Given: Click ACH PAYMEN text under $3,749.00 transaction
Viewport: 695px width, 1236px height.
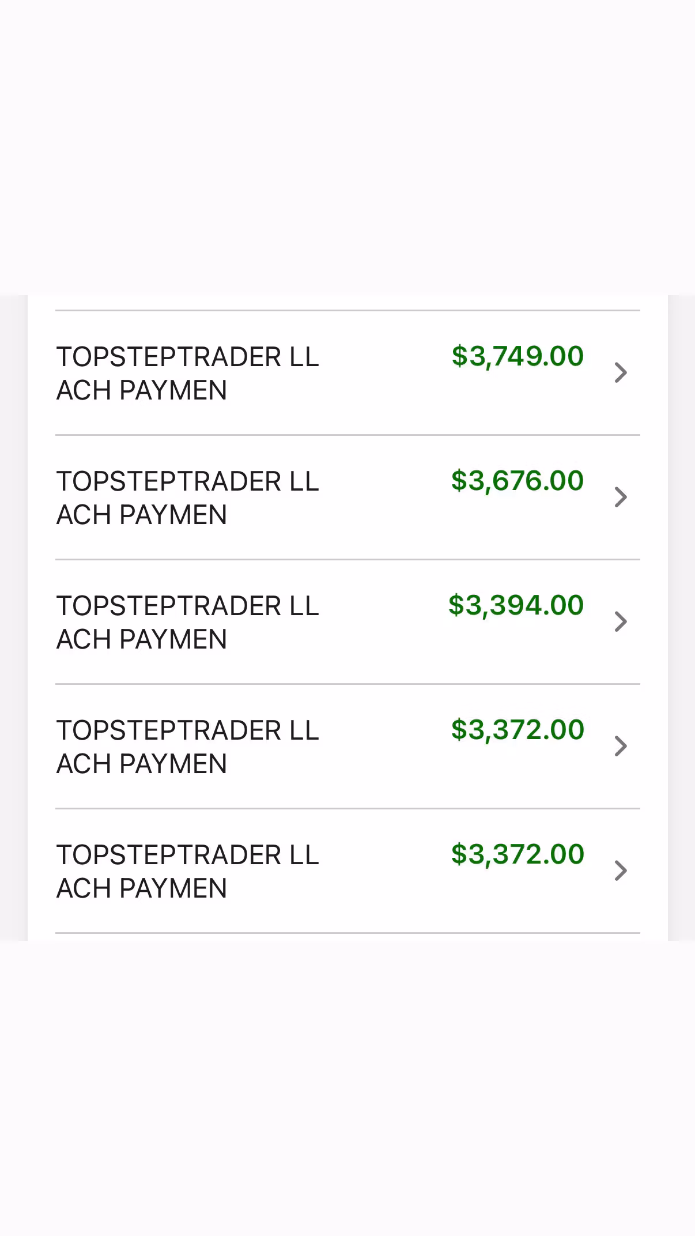Looking at the screenshot, I should tap(142, 390).
